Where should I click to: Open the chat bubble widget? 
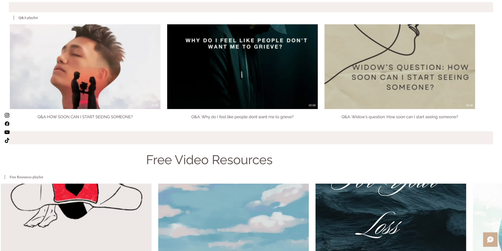[x=490, y=240]
